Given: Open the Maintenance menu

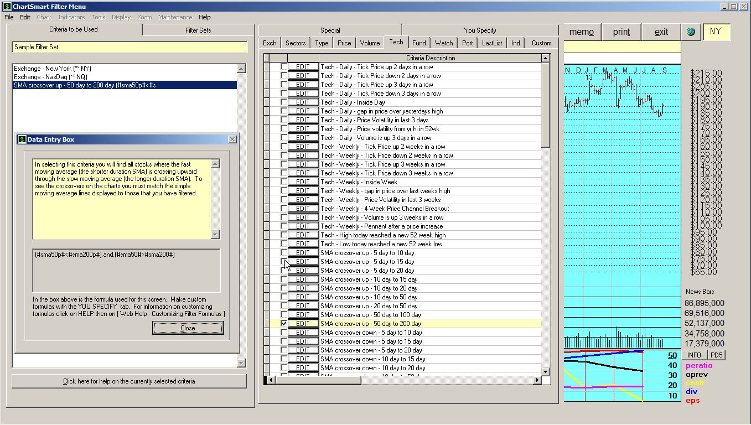Looking at the screenshot, I should pos(175,17).
